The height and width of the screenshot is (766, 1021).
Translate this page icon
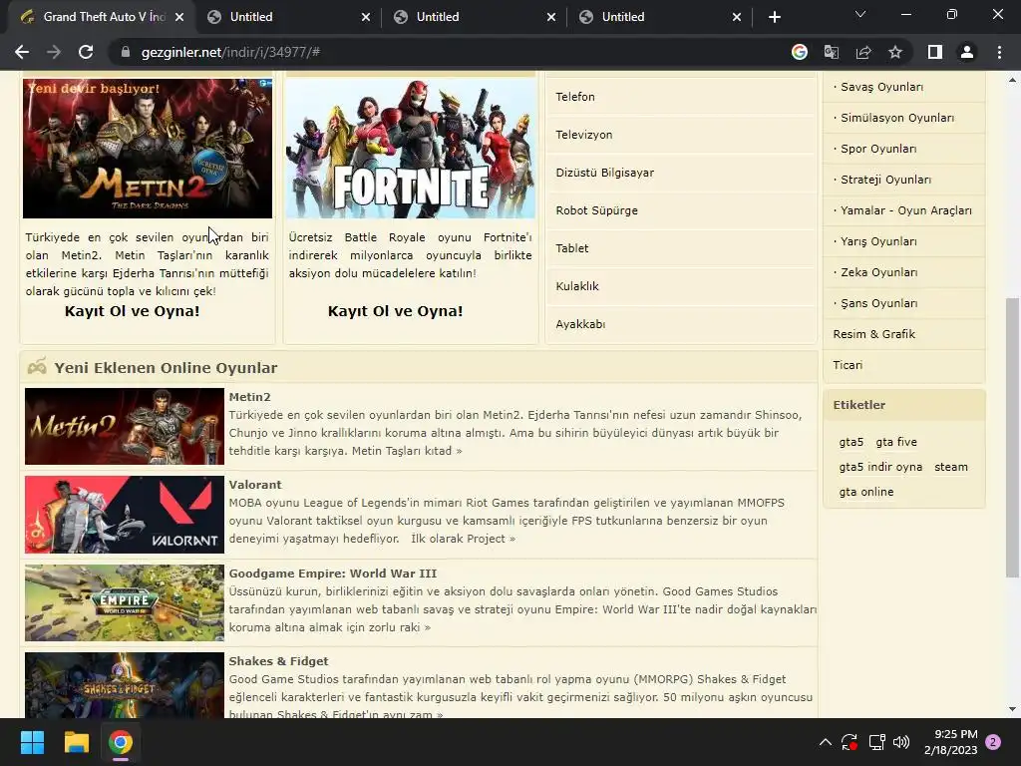(x=831, y=52)
